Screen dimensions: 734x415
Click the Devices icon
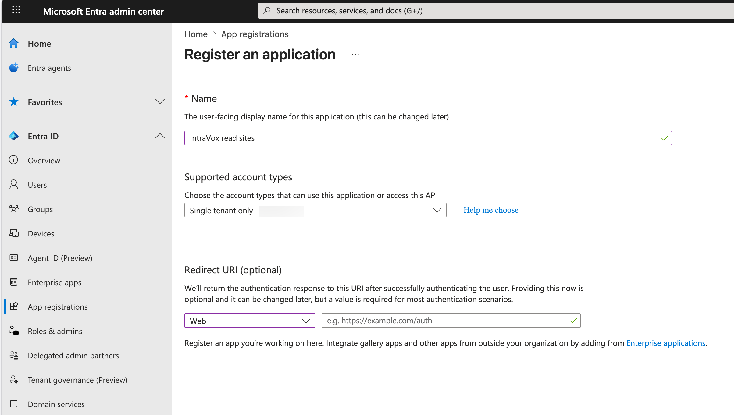point(14,233)
